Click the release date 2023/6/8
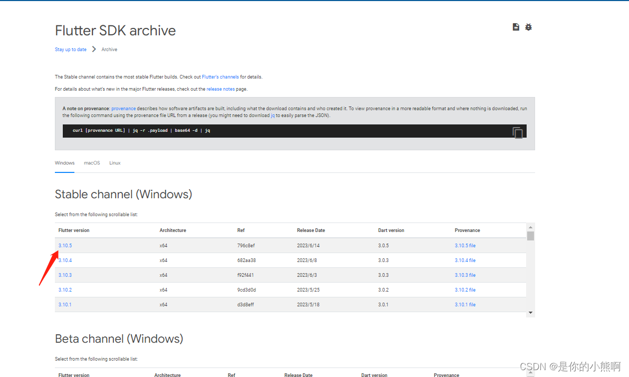 coord(307,260)
